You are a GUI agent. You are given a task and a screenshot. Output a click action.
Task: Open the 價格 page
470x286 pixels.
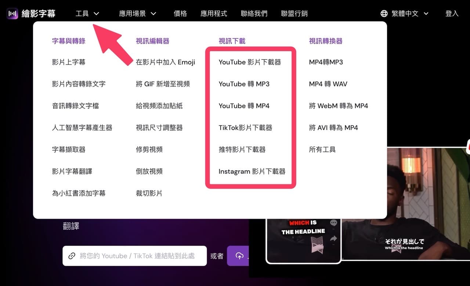(180, 14)
